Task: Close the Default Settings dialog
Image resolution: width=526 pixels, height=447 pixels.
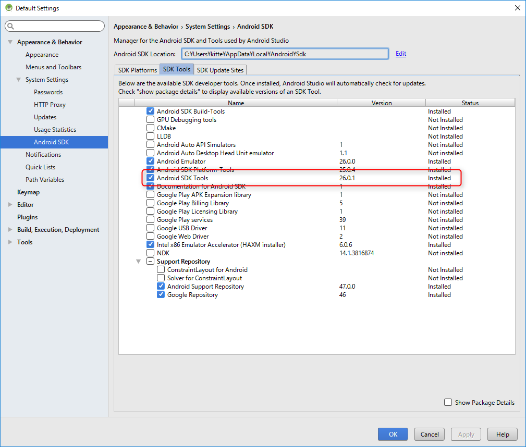Action: (x=518, y=8)
